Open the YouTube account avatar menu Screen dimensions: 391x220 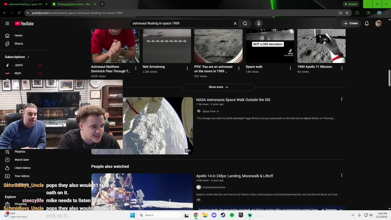[x=378, y=24]
